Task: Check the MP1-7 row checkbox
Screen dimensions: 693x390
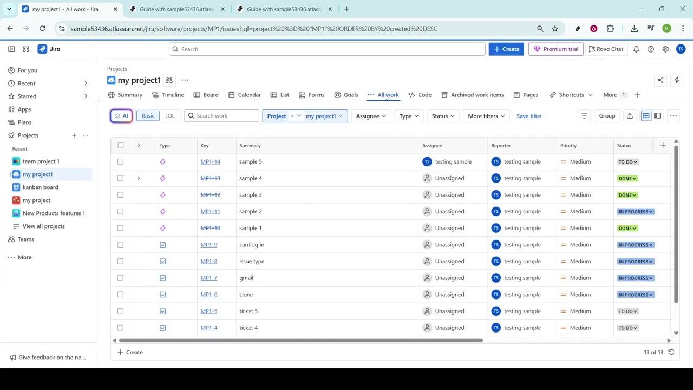Action: pyautogui.click(x=120, y=278)
